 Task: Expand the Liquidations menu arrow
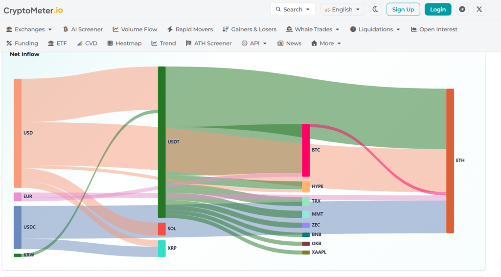[398, 29]
